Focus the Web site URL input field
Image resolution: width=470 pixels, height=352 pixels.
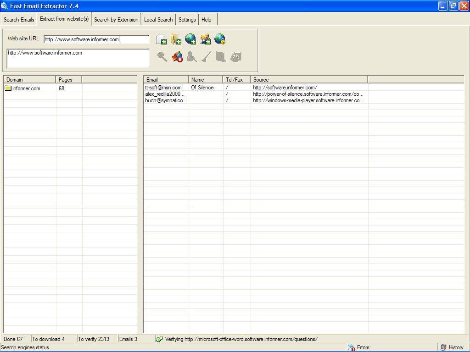point(96,39)
